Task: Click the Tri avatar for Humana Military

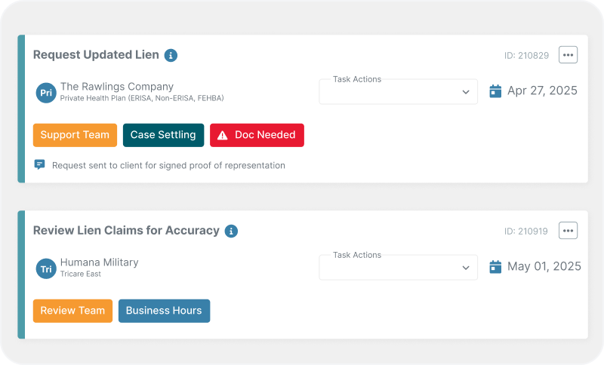Action: 46,268
